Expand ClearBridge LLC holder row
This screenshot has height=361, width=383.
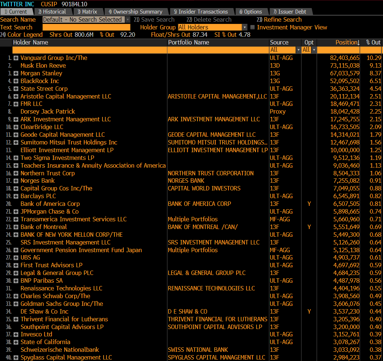[x=16, y=127]
